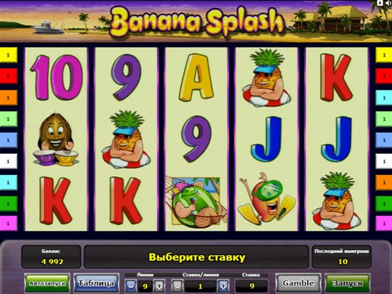Raise the bet per line with plus

pos(223,285)
